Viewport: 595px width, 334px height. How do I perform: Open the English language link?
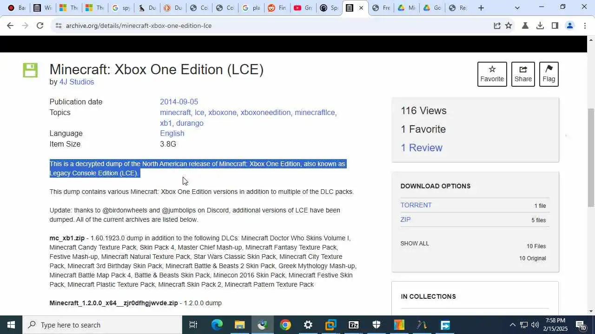pyautogui.click(x=172, y=133)
